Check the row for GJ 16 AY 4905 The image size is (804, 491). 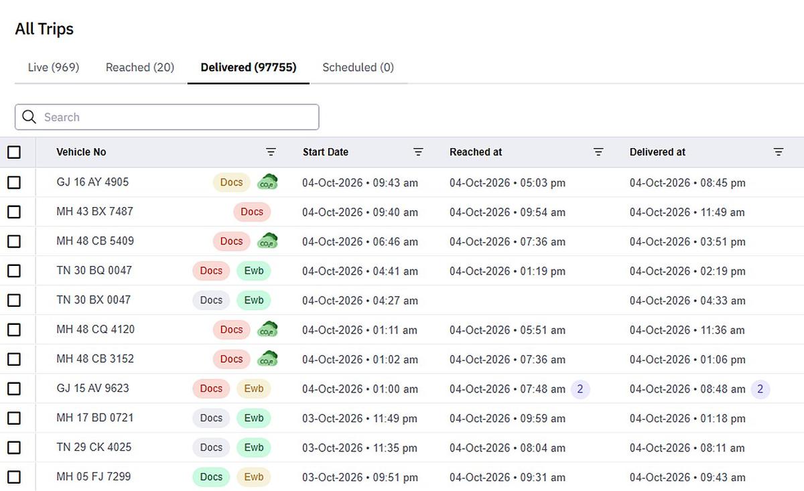pyautogui.click(x=14, y=182)
